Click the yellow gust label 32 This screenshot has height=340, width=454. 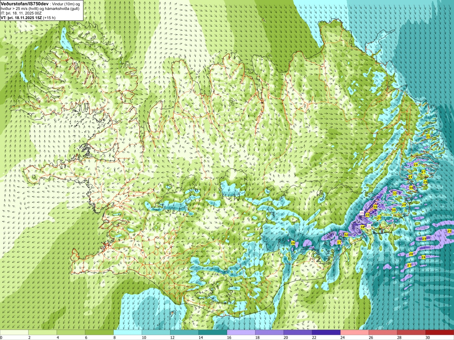tap(346, 235)
